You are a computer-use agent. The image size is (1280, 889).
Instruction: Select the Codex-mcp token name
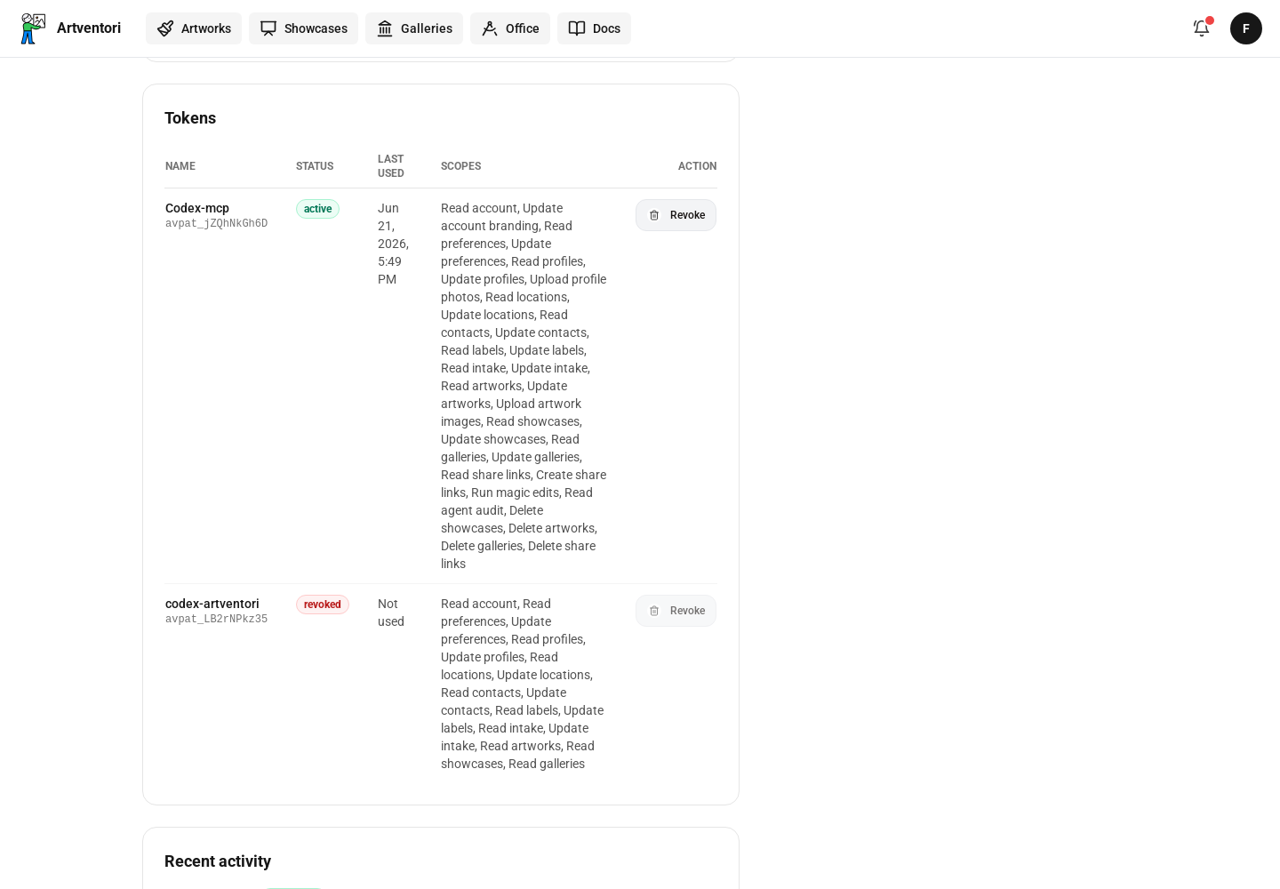point(197,208)
